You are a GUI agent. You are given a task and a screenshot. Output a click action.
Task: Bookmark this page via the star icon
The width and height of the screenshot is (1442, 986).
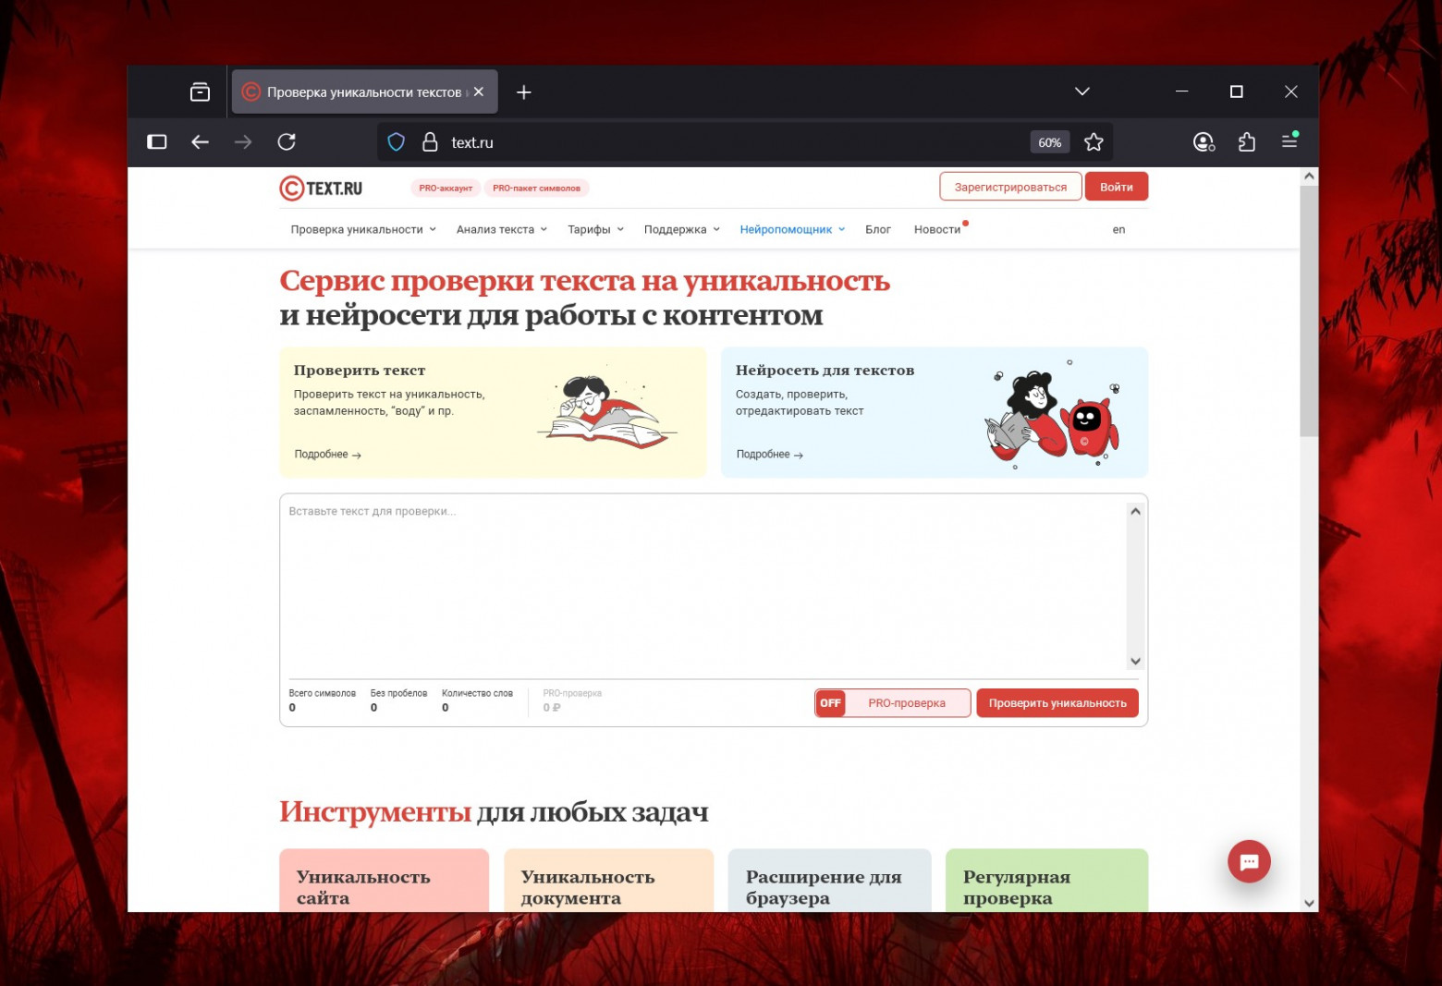(x=1094, y=141)
